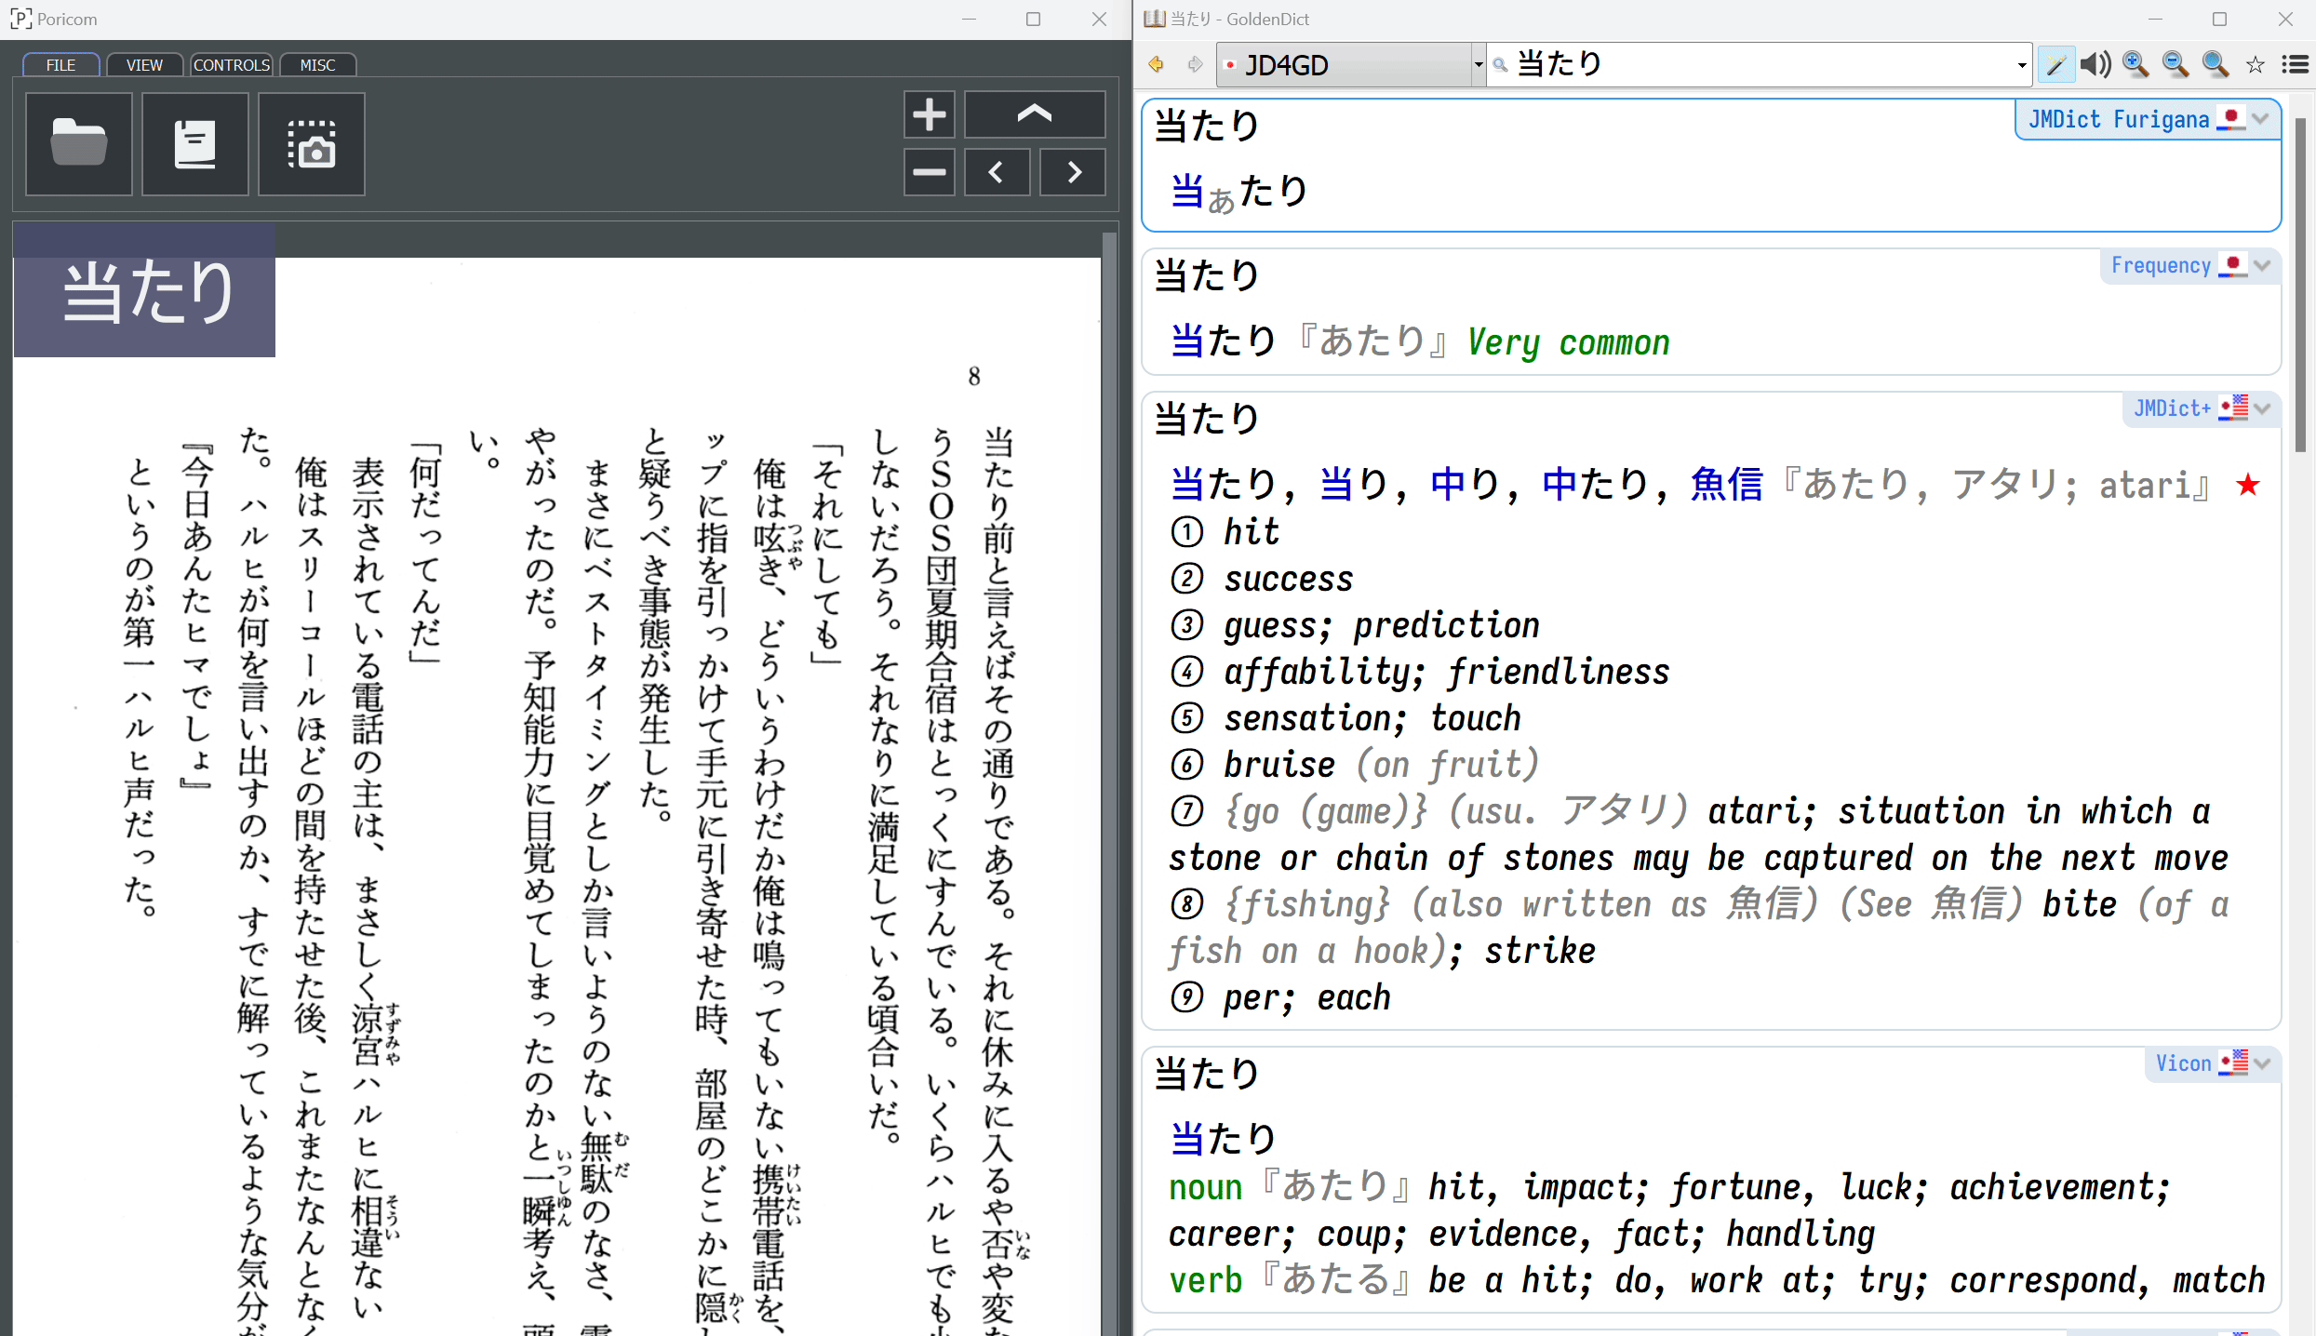2316x1336 pixels.
Task: Click the plus zoom-in button in Poricom
Action: click(929, 114)
